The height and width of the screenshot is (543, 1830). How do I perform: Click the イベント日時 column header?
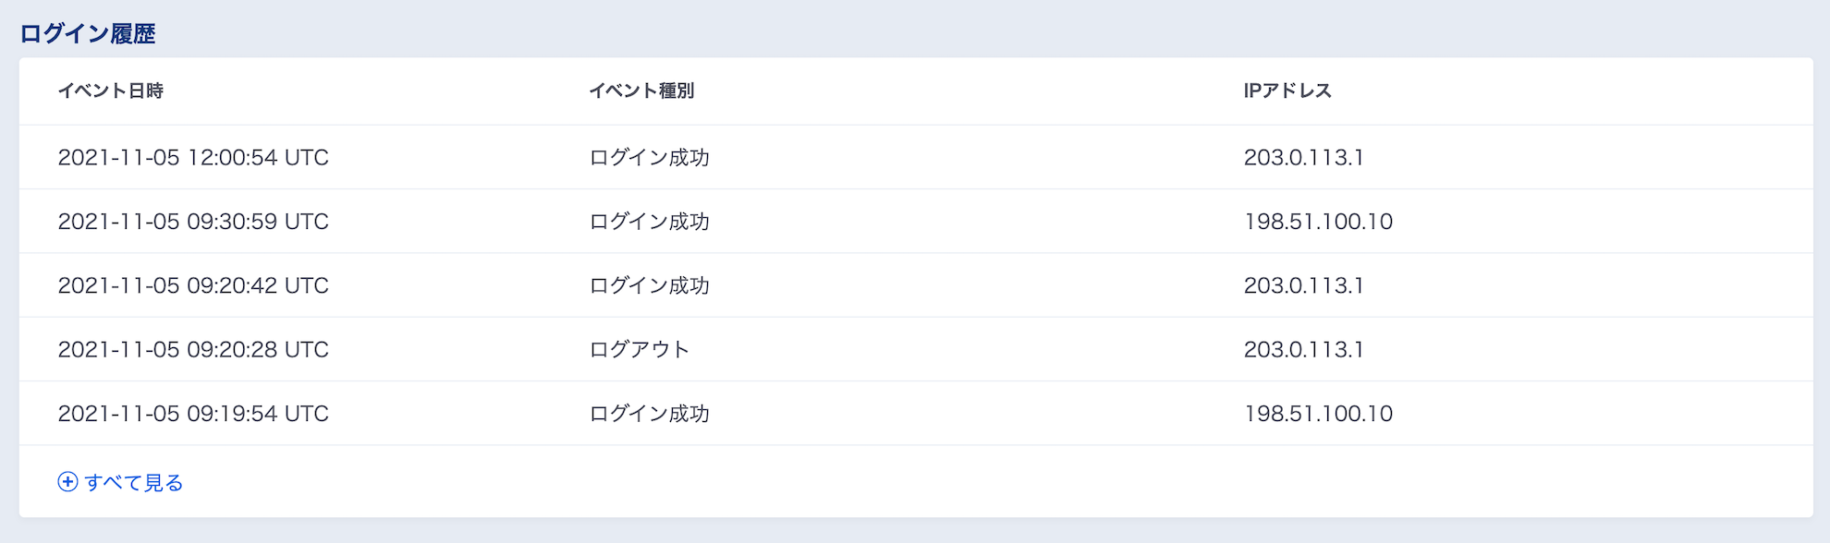pos(110,90)
